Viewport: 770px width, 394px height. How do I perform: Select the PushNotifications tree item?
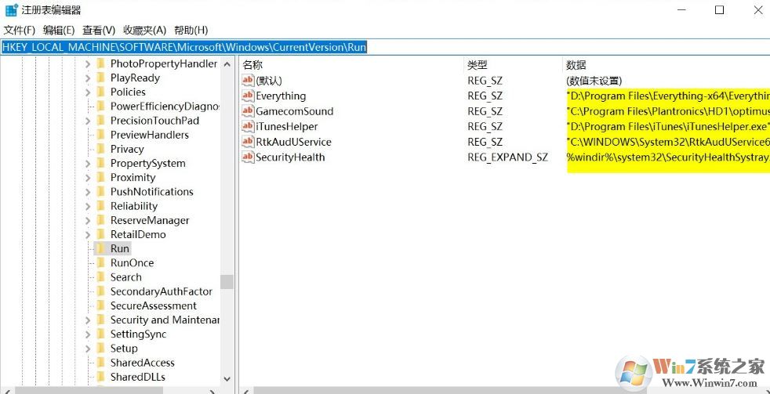coord(152,192)
